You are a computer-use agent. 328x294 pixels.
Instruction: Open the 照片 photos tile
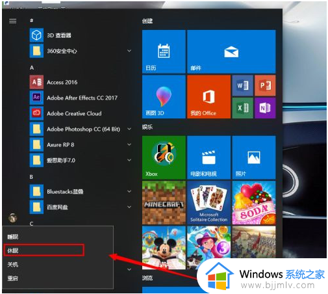254,157
